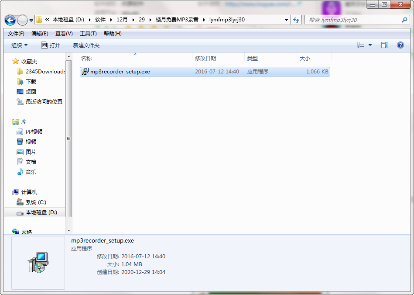Expand arrow after 楼月免费MP3录音 breadcrumb

point(204,20)
